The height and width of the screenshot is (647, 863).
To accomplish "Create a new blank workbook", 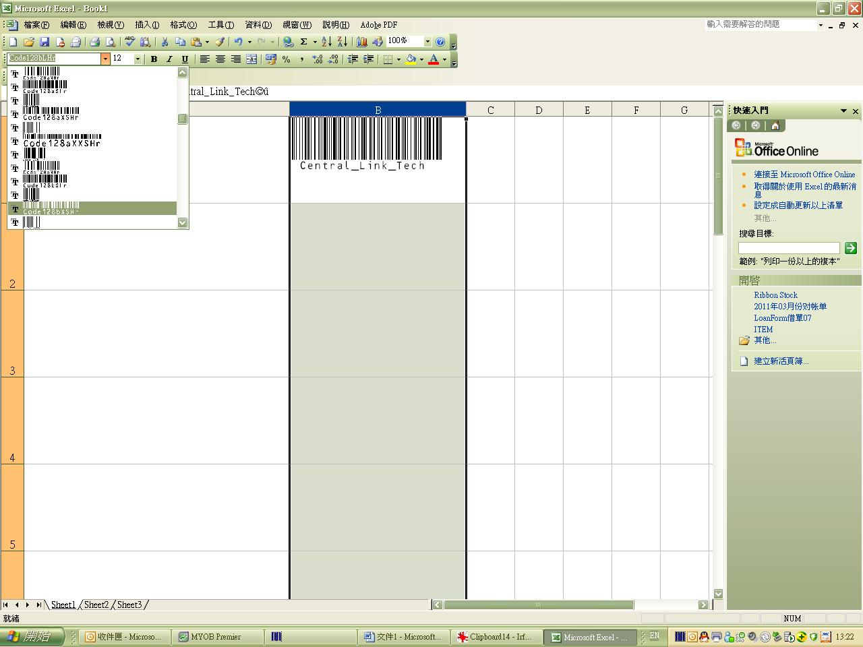I will coord(13,42).
